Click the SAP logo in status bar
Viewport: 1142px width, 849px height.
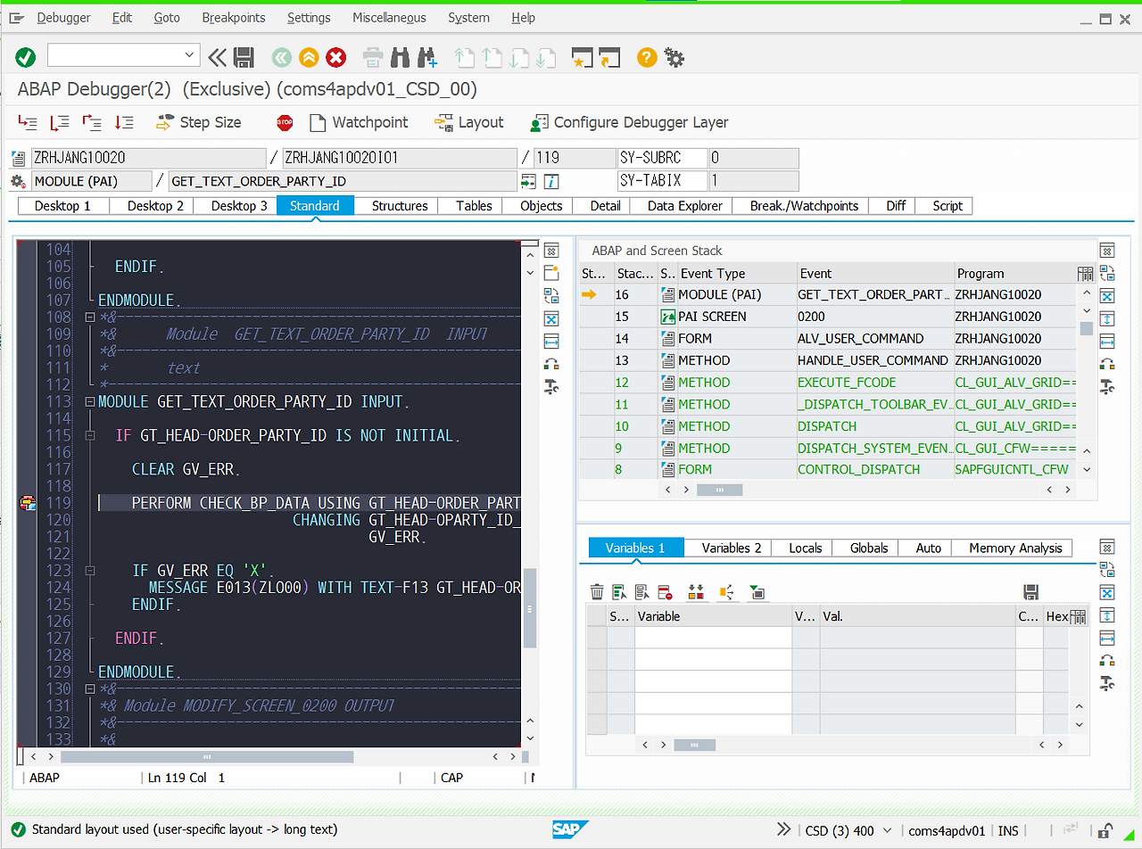click(x=570, y=829)
